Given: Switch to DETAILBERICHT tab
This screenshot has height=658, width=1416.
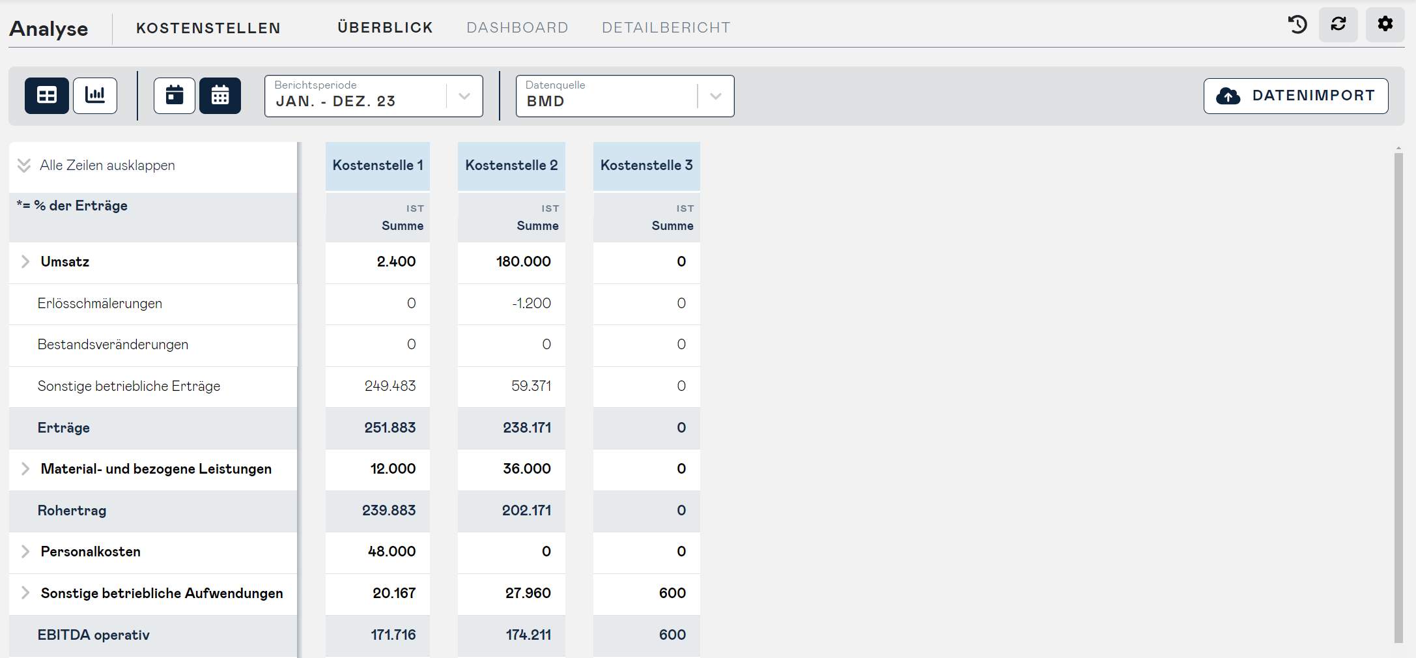Looking at the screenshot, I should coord(666,27).
